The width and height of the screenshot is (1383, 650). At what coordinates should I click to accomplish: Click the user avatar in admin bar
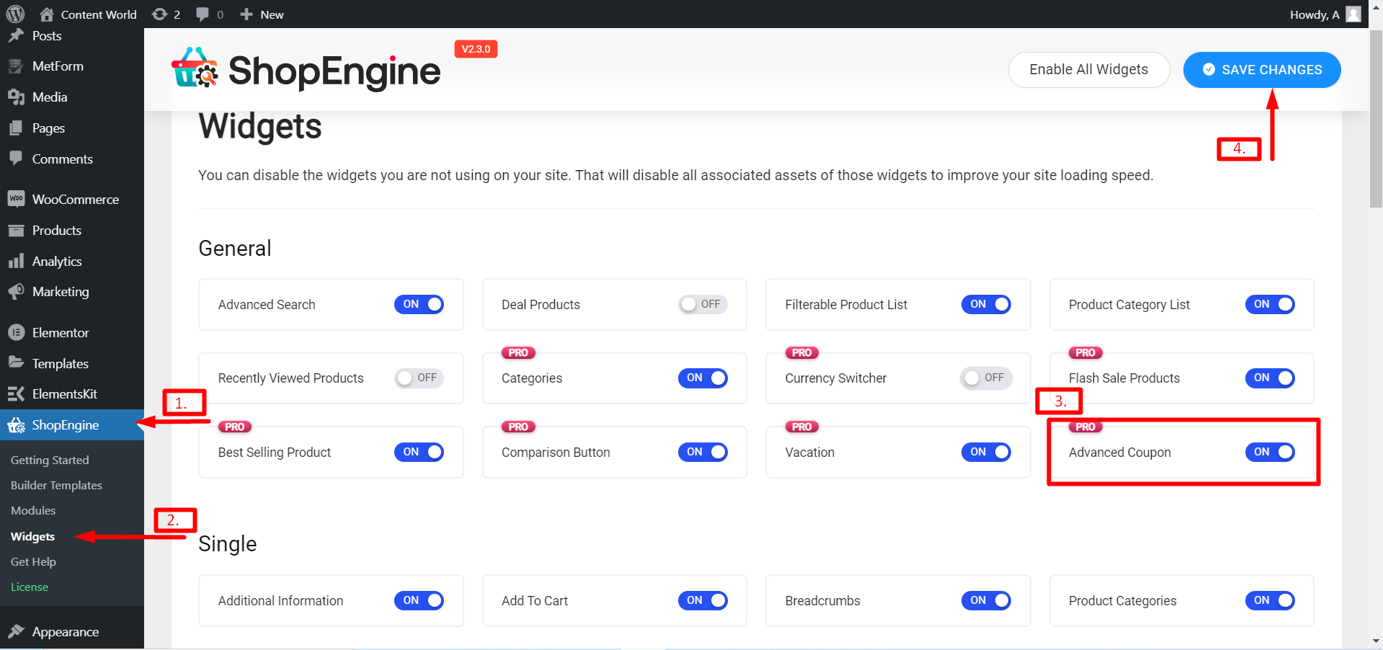(1353, 14)
